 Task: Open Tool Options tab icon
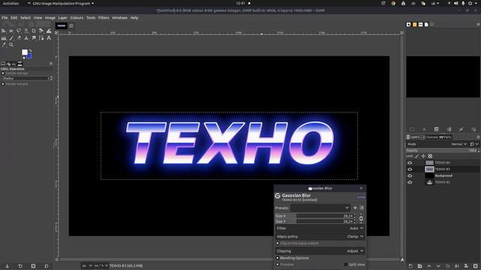[x=3, y=64]
